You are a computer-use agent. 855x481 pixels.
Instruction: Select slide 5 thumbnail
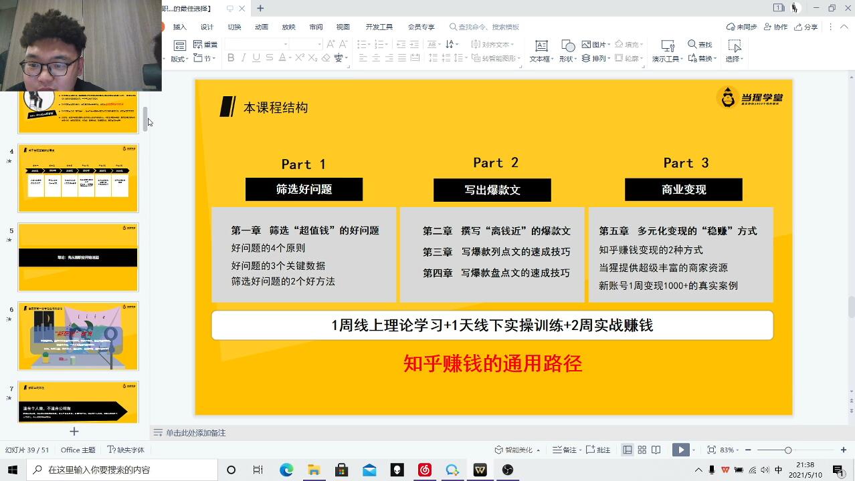[x=78, y=257]
